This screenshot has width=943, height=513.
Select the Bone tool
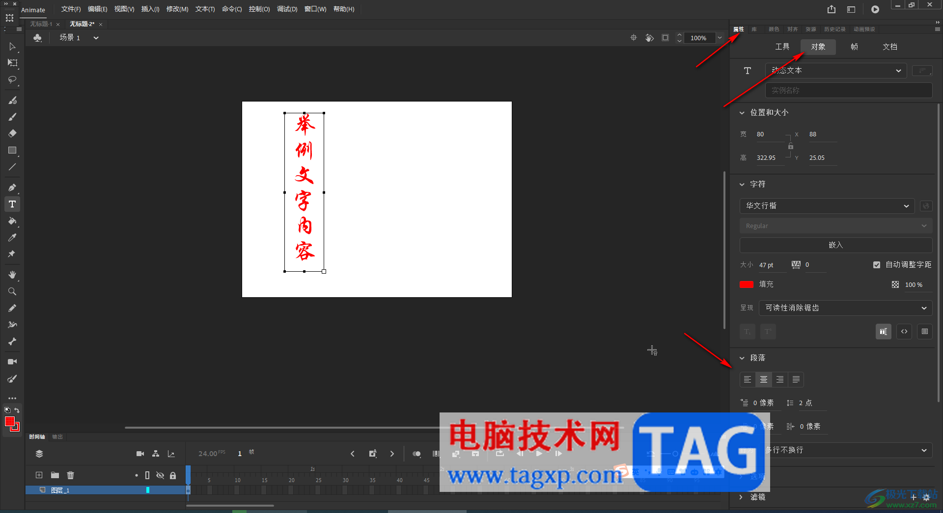[x=12, y=341]
